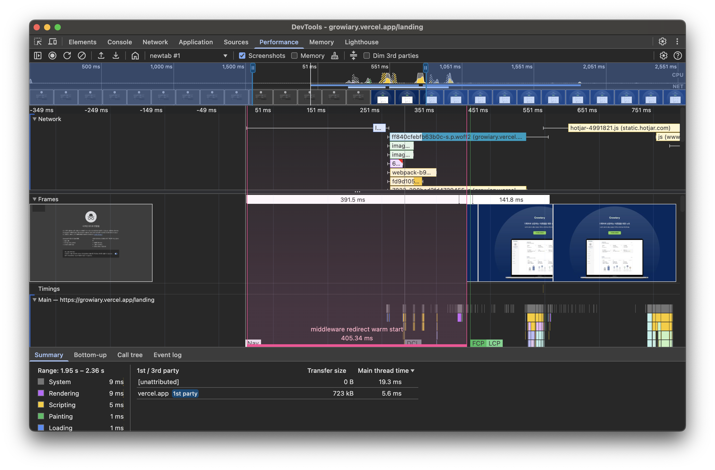Open the help question mark icon
715x470 pixels.
coord(678,56)
